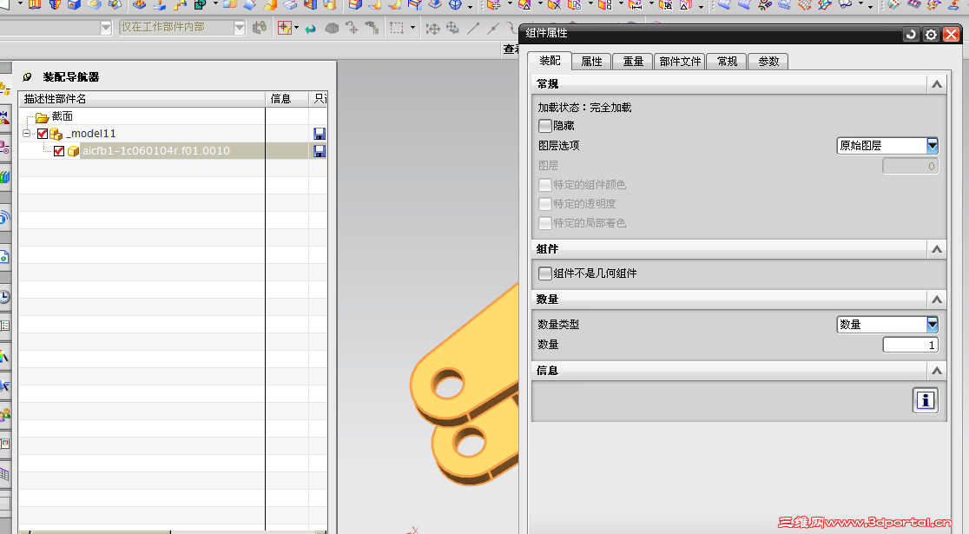Image resolution: width=969 pixels, height=534 pixels.
Task: Uncheck the aicfb1-1c060104r component checkbox
Action: [x=59, y=150]
